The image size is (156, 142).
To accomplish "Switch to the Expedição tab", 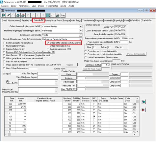I will 118,20.
